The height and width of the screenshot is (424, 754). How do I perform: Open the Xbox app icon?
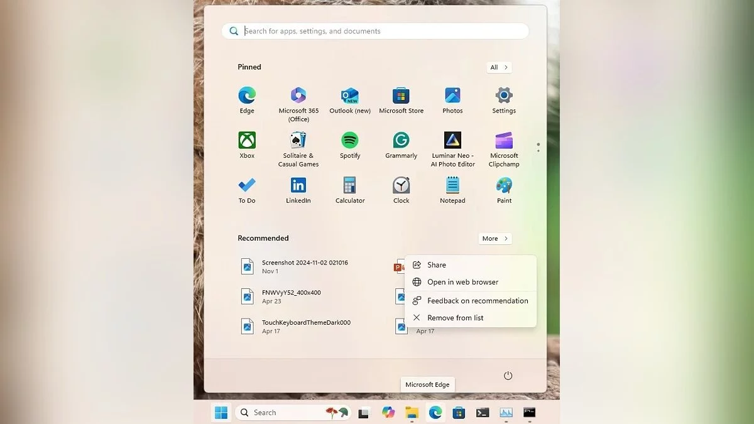point(247,141)
